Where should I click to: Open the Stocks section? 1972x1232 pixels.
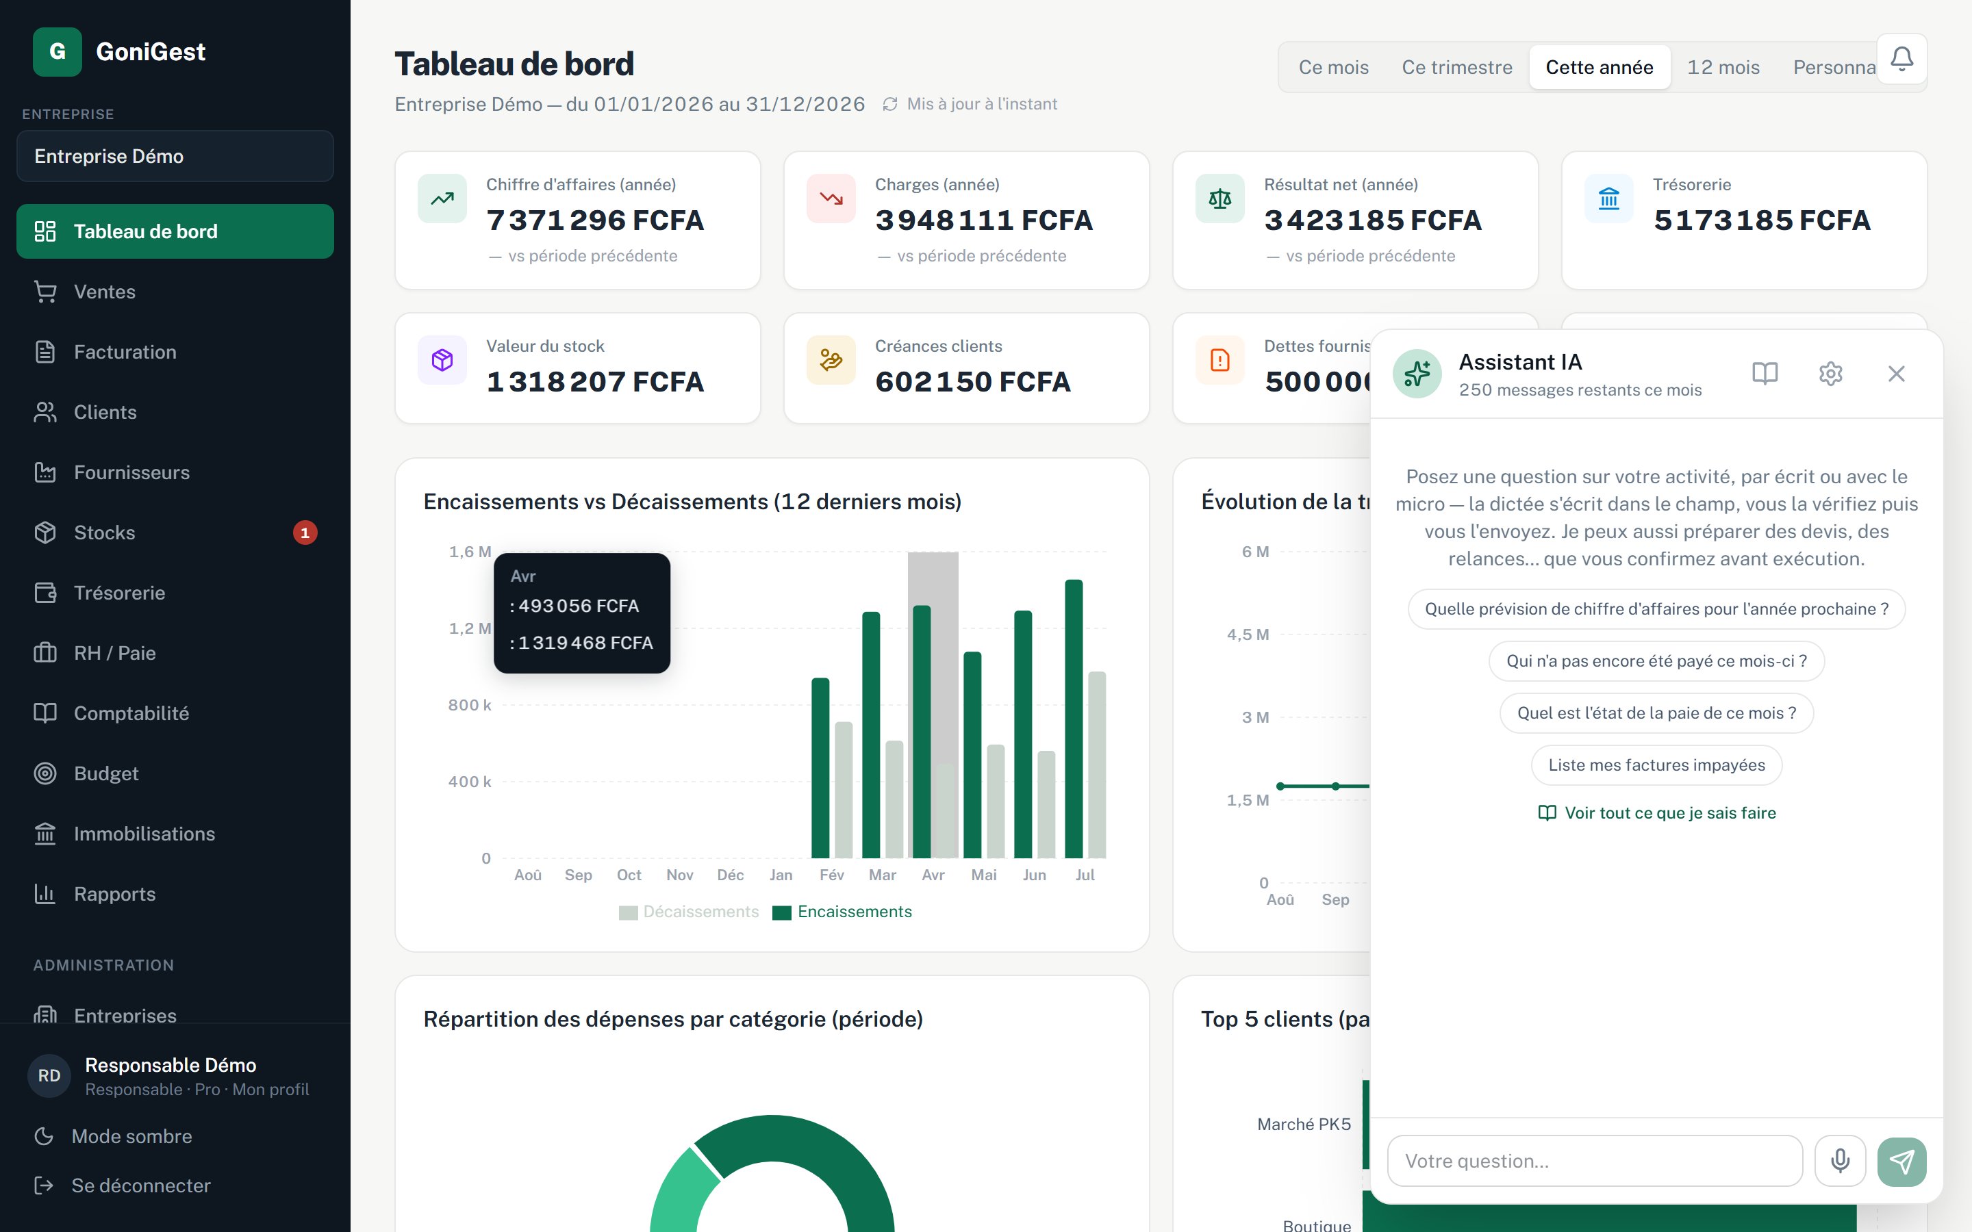point(175,533)
